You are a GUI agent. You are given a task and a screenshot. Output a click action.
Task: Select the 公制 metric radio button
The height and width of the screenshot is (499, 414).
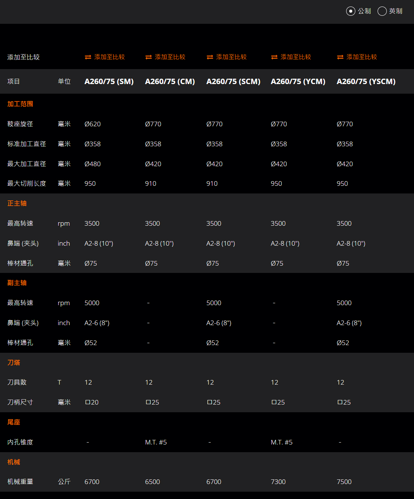[350, 11]
